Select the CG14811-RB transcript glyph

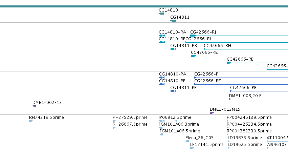tap(173, 49)
